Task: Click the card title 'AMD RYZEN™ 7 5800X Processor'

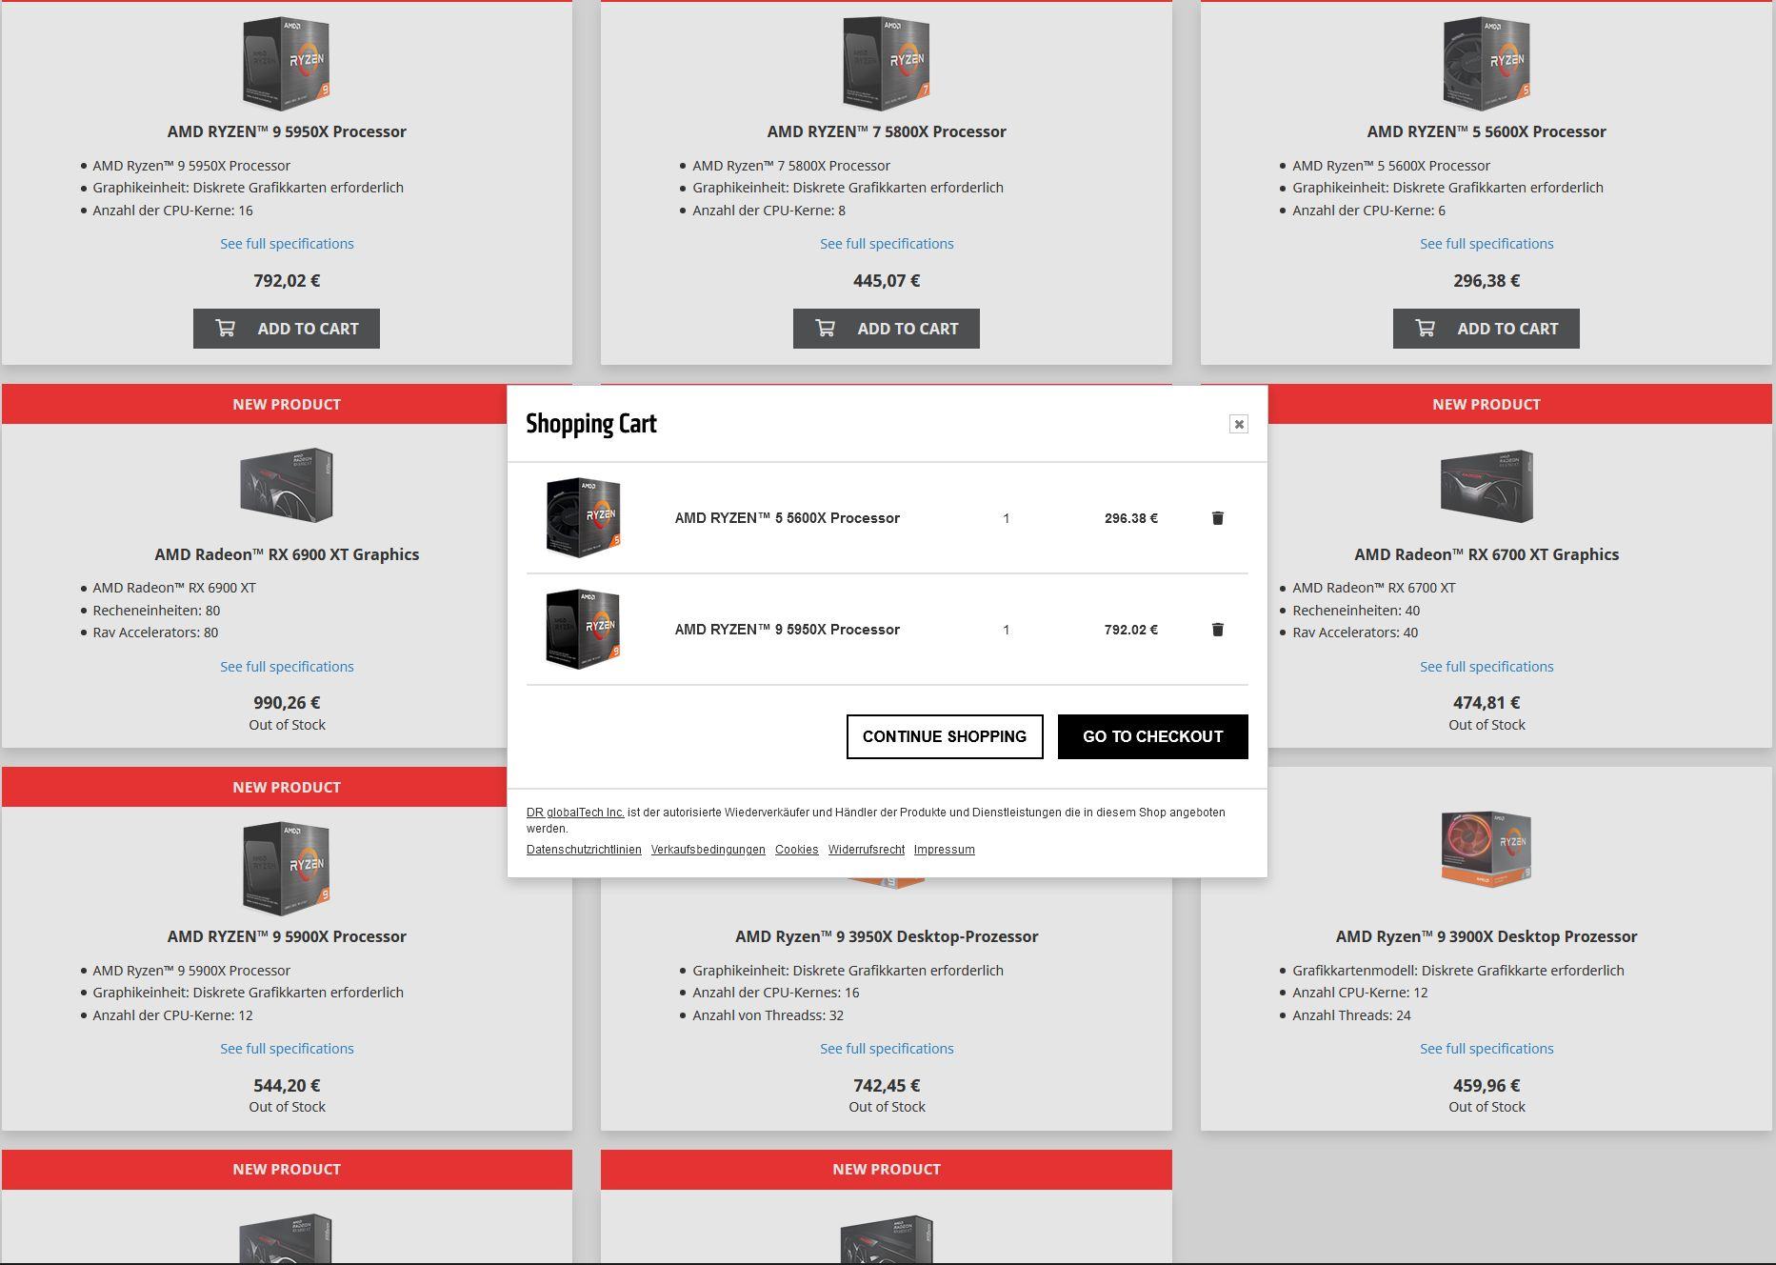Action: tap(887, 131)
